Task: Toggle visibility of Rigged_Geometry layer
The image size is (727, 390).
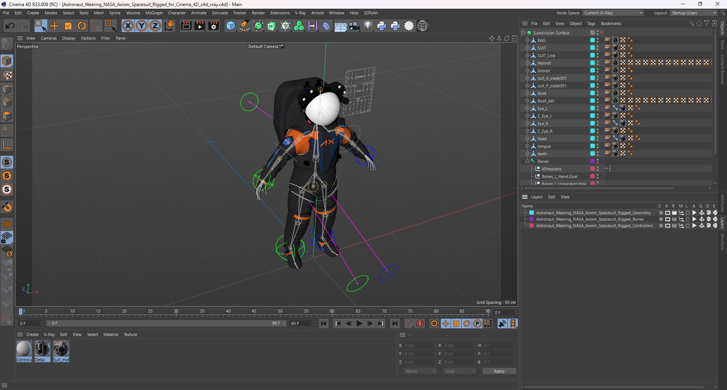Action: pyautogui.click(x=668, y=213)
